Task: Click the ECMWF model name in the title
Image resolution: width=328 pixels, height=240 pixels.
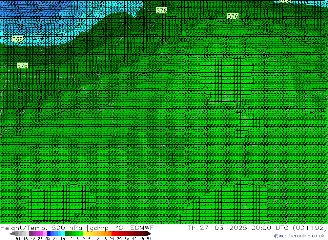Action: (142, 228)
